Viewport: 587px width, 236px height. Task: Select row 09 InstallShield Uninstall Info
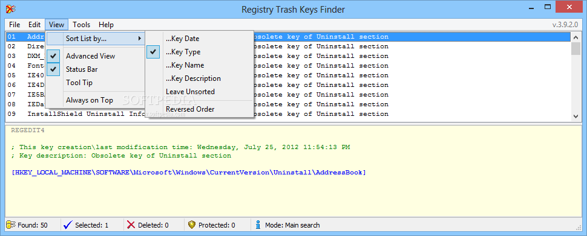tap(288, 114)
